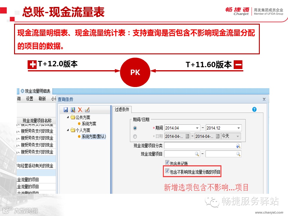
Task: Select 系统方案(默认) under 个人方案
Action: (x=94, y=137)
